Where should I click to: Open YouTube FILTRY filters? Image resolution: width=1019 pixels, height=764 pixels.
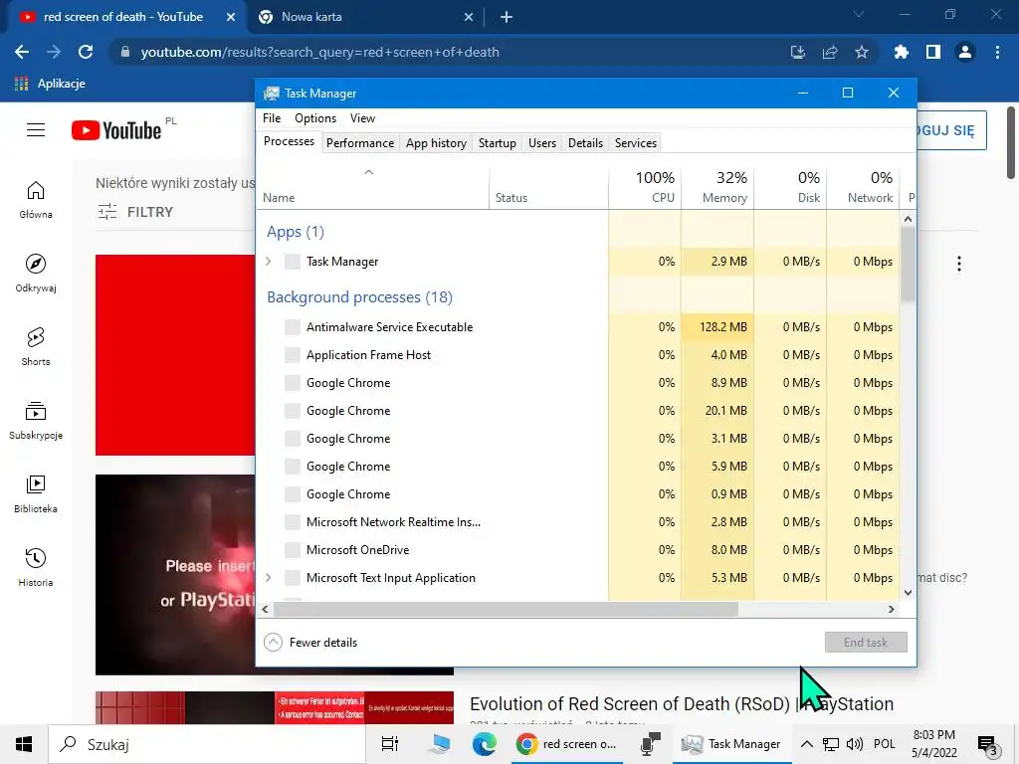click(x=135, y=212)
